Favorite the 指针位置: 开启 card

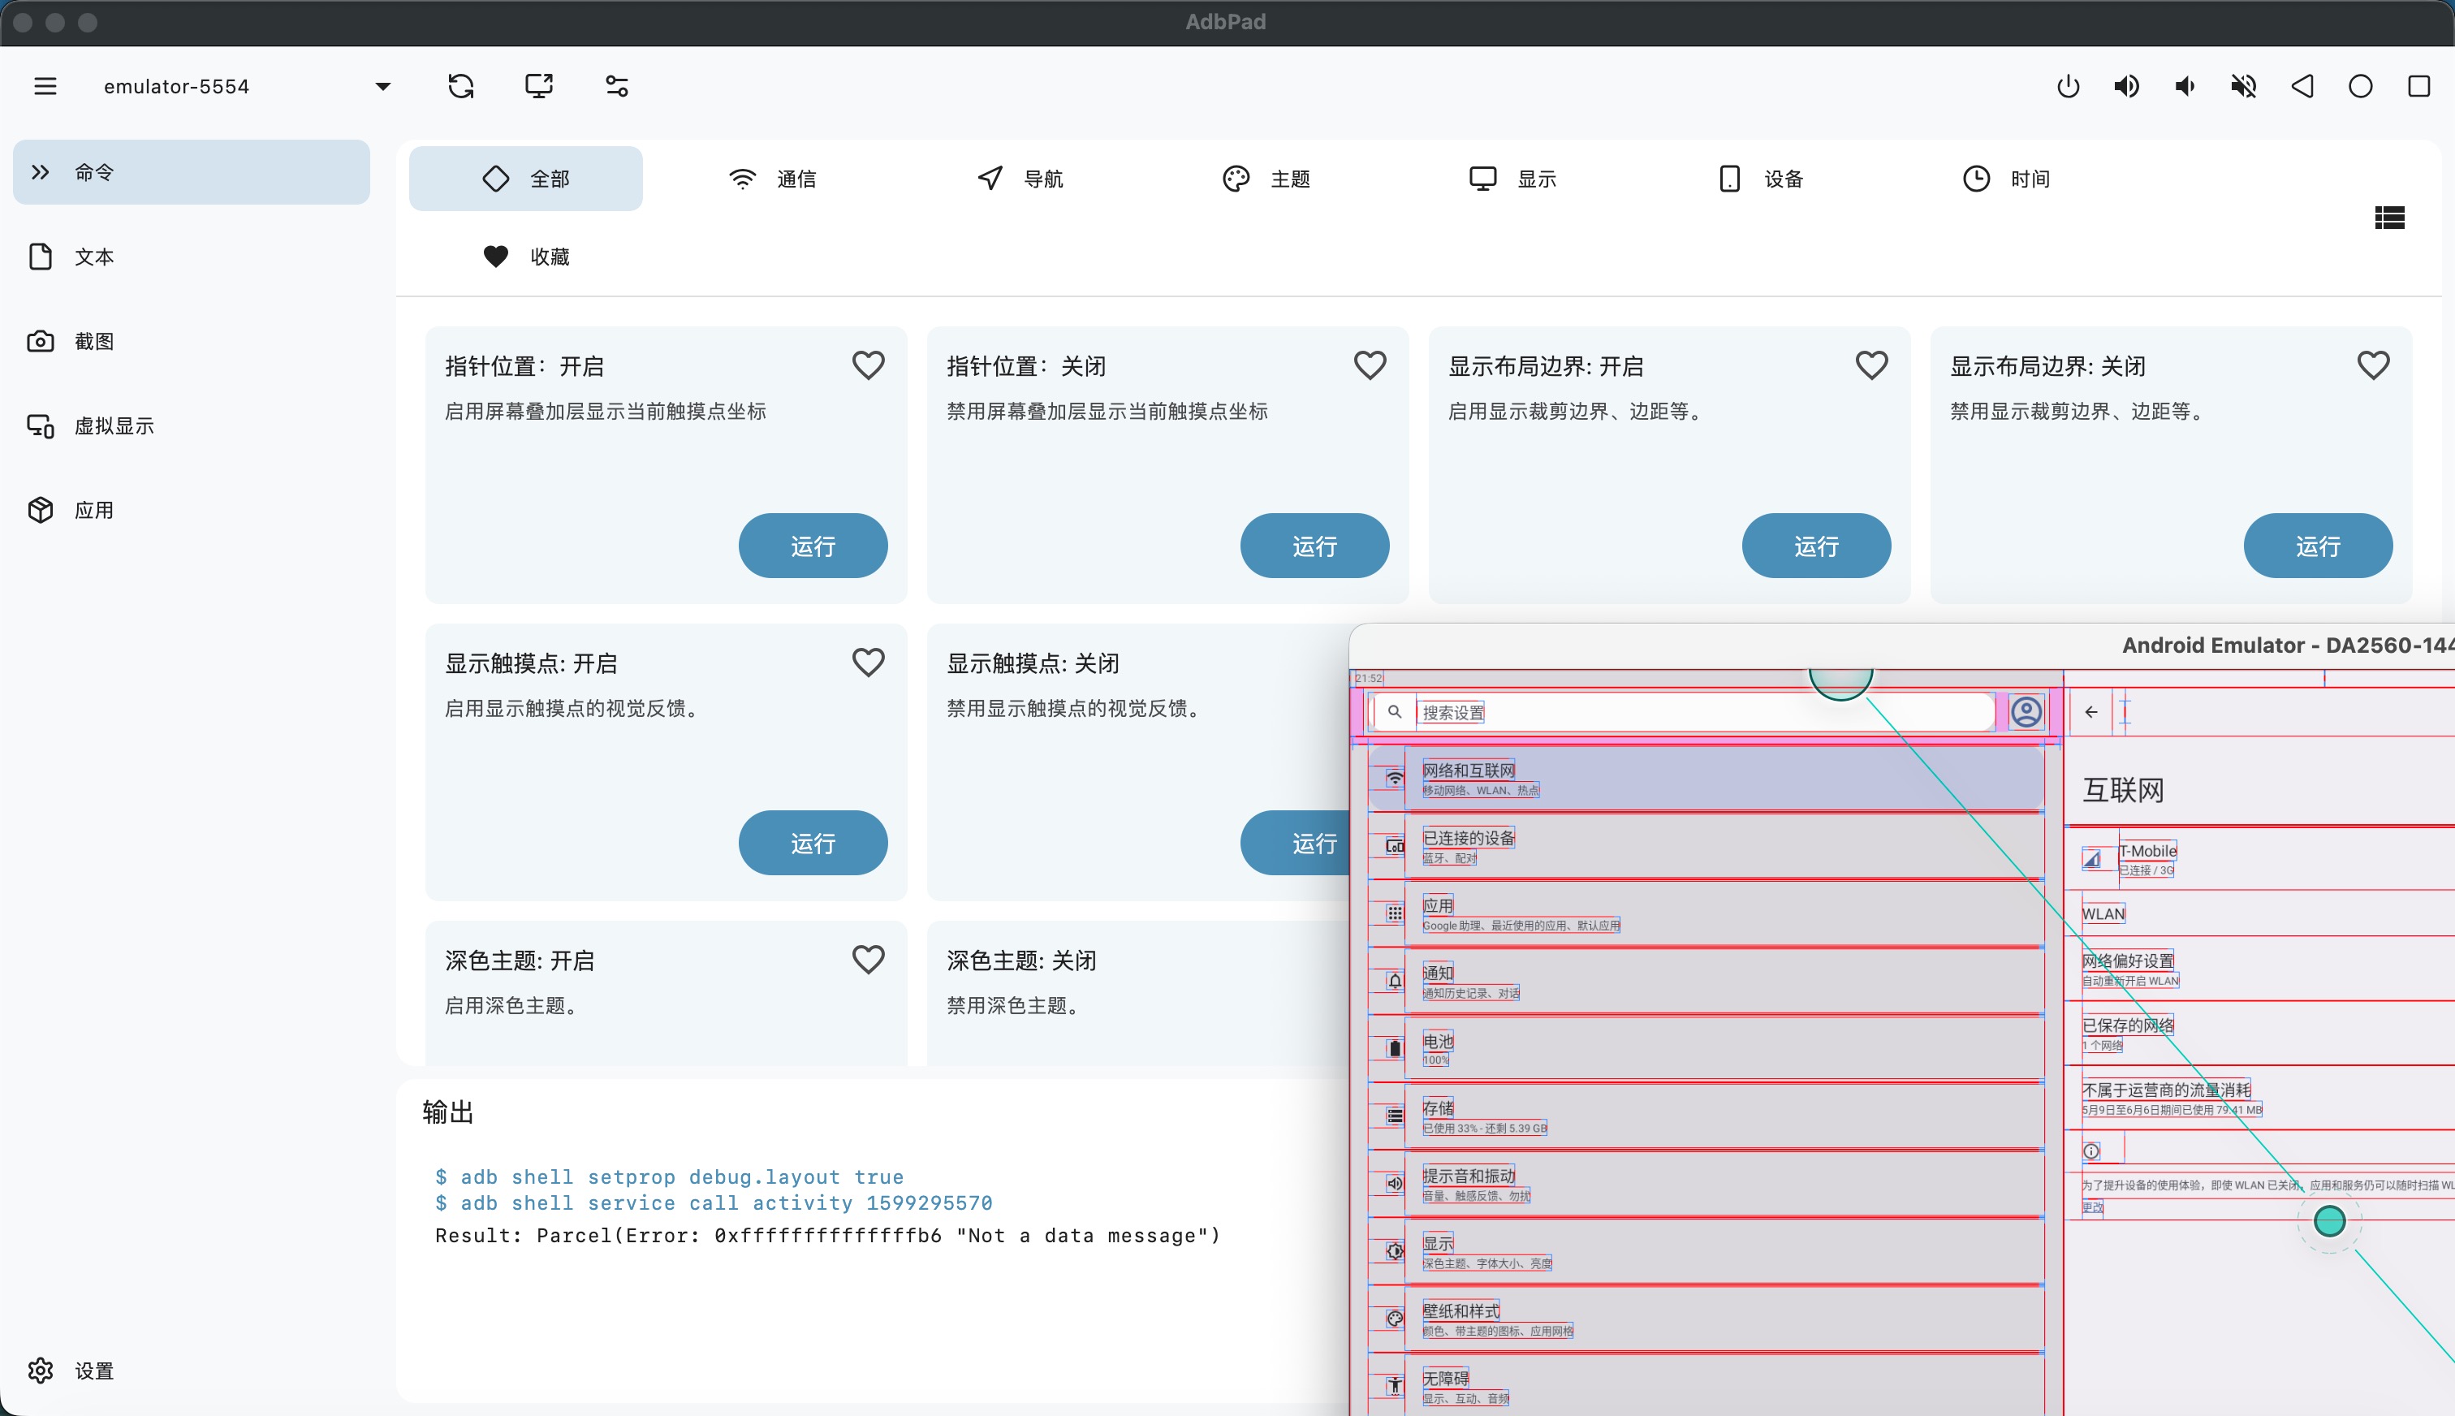point(868,365)
